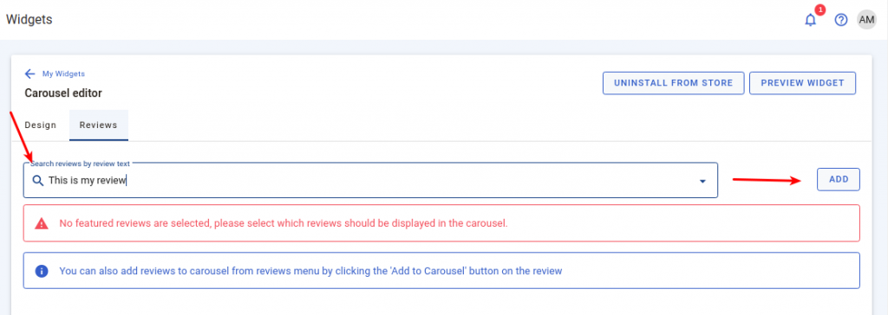Go back via My Widgets link
The image size is (888, 315).
[63, 74]
